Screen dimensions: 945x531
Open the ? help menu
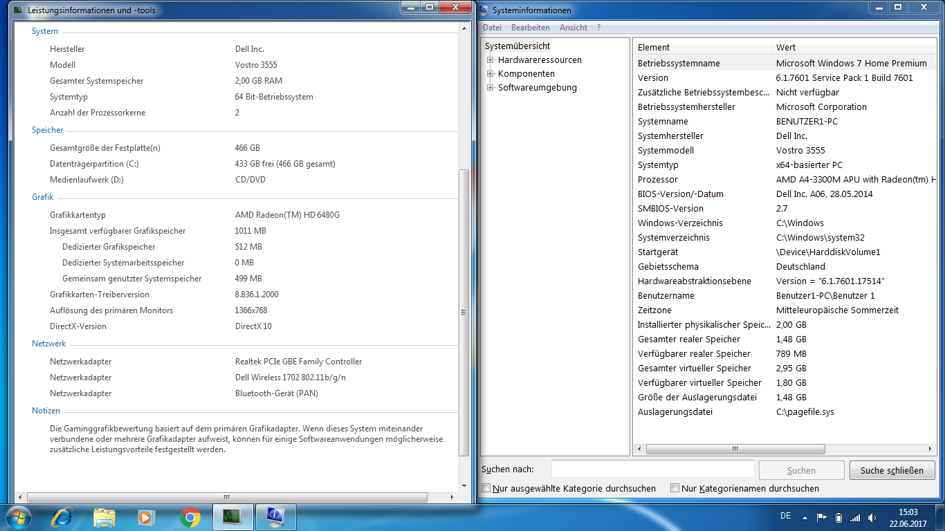(598, 28)
